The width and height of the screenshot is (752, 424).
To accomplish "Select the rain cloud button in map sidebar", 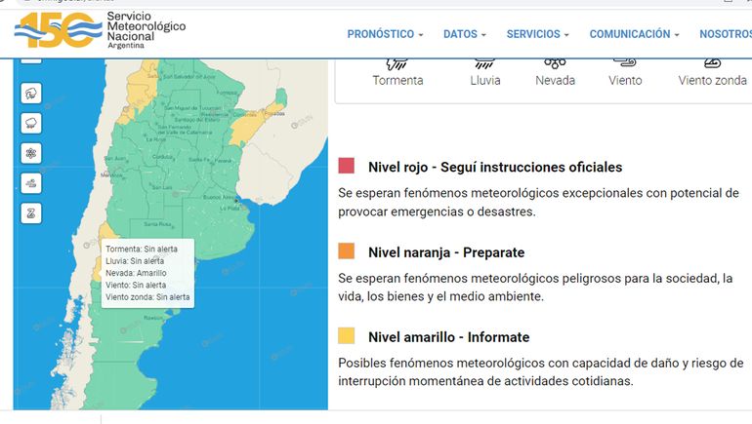I will click(31, 123).
